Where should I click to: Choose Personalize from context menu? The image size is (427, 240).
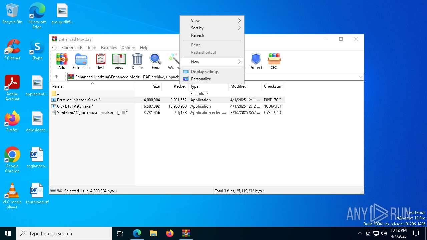click(x=212, y=79)
